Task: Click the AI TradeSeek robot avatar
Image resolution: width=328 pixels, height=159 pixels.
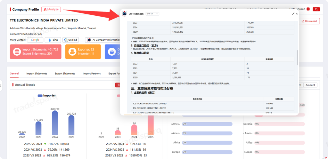Action: (x=125, y=13)
